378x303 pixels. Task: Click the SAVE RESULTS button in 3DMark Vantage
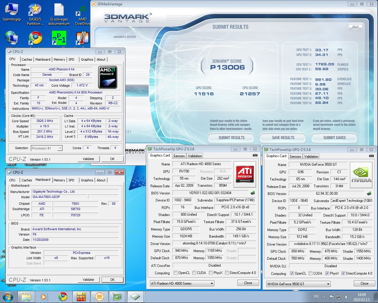pos(283,138)
